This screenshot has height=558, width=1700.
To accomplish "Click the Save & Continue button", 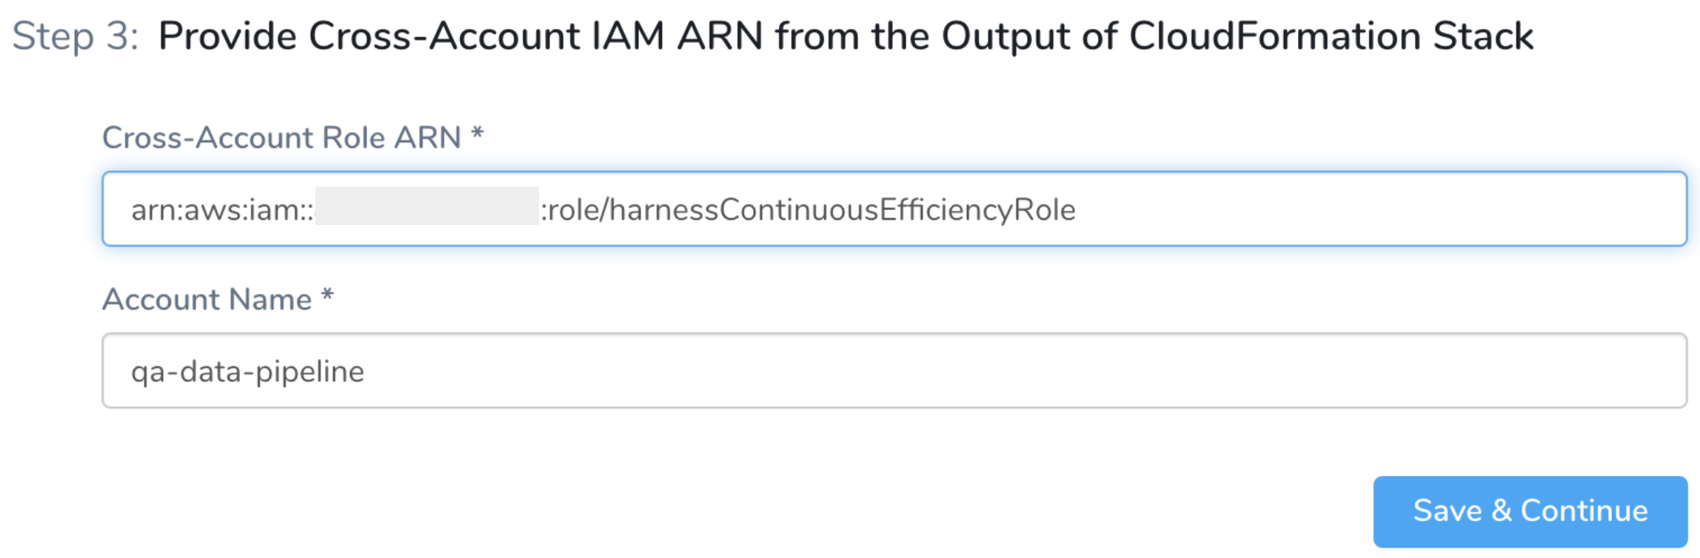I will click(x=1530, y=511).
